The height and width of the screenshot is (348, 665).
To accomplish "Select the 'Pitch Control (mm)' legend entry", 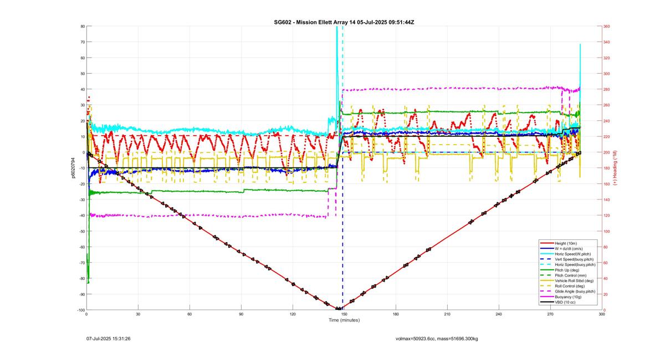I will 568,275.
